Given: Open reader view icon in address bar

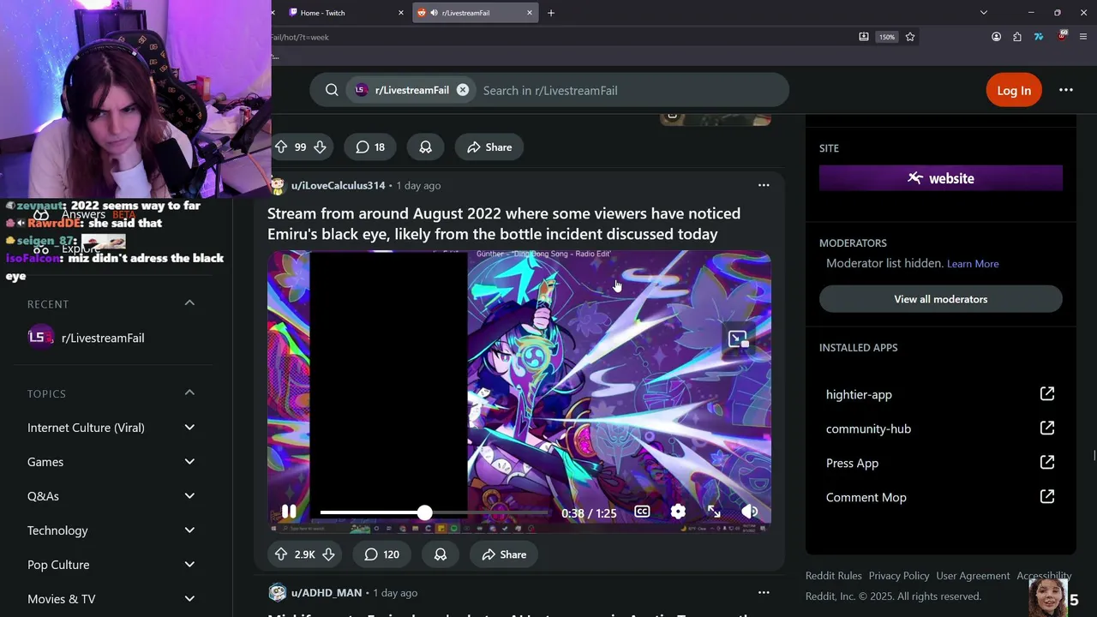Looking at the screenshot, I should coord(864,37).
